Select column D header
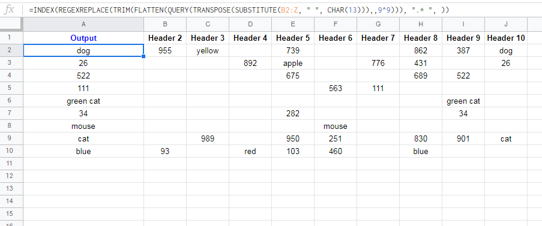The image size is (542, 226). (250, 24)
